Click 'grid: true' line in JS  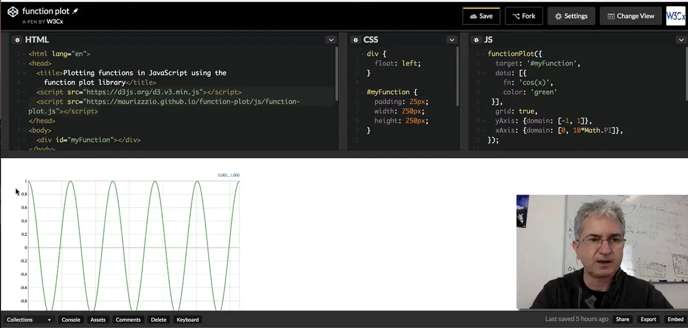coord(516,111)
